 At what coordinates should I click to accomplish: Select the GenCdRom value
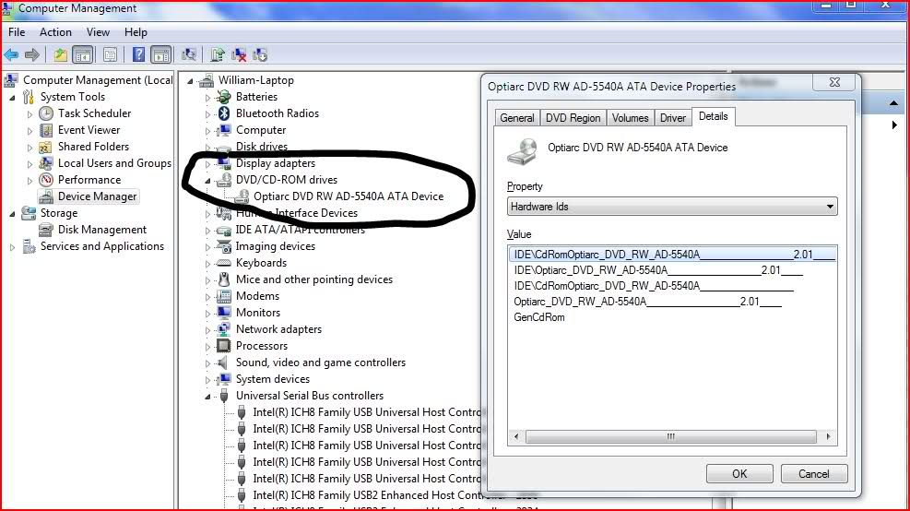[539, 317]
